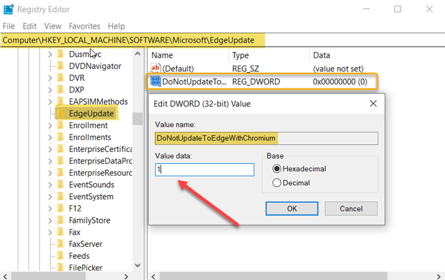This screenshot has height=280, width=445.
Task: Expand the EventSystem tree node
Action: click(50, 197)
